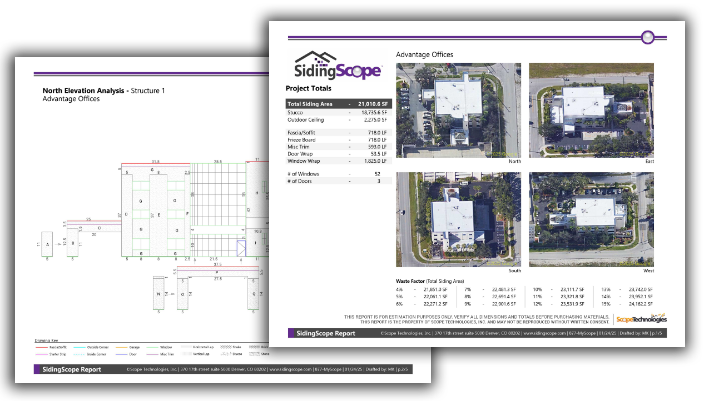The height and width of the screenshot is (401, 704).
Task: Click the 31.5 dimension label
Action: click(x=155, y=162)
